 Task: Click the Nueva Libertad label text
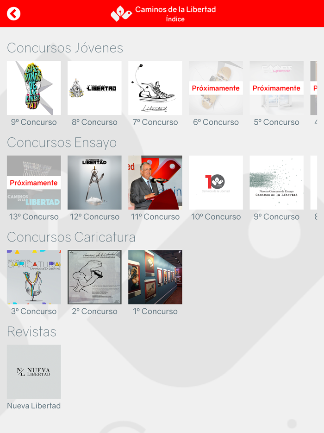coord(34,406)
